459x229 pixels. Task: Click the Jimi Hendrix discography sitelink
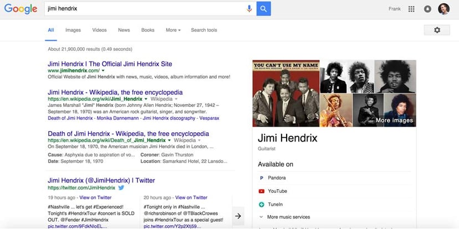pyautogui.click(x=169, y=118)
